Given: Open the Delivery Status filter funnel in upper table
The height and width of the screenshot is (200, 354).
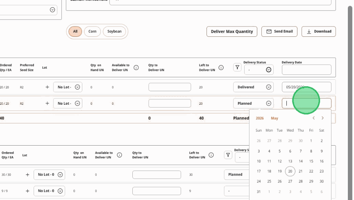Looking at the screenshot, I should pos(237,67).
